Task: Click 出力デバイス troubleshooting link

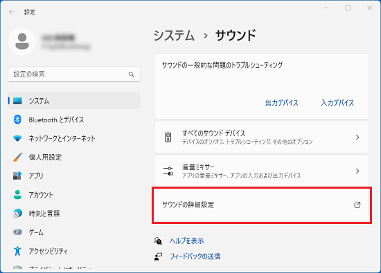Action: [x=281, y=103]
